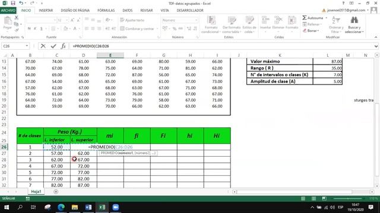The width and height of the screenshot is (380, 213).
Task: Click Formato condicional icon
Action: pos(211,20)
